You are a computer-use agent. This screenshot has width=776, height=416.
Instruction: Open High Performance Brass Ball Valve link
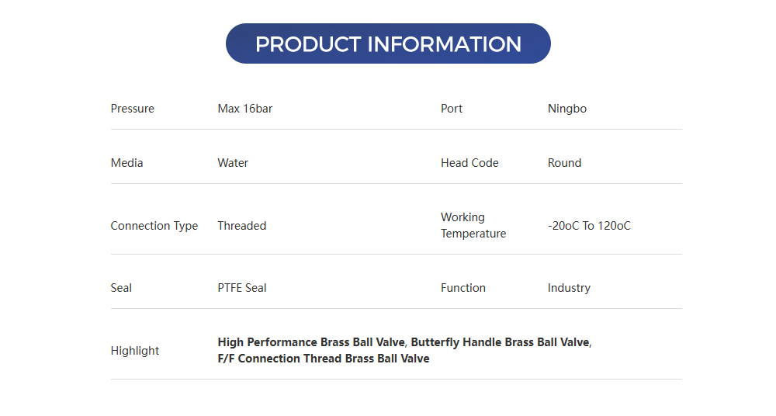point(311,342)
